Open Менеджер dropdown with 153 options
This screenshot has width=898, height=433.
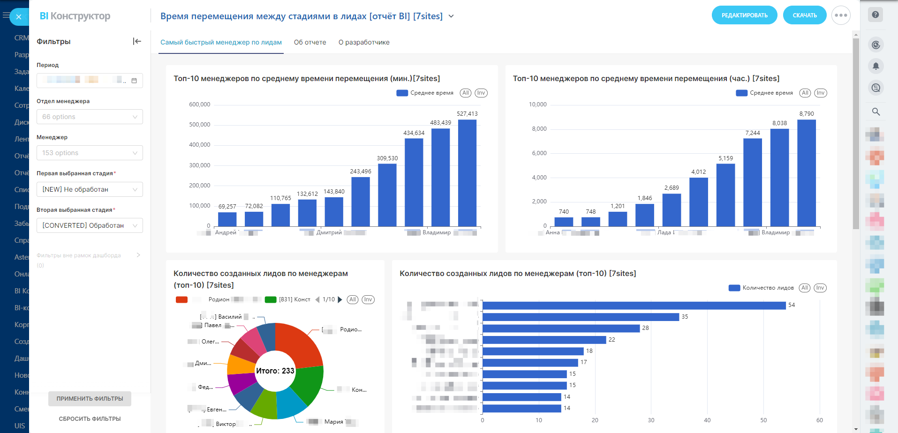(x=90, y=153)
